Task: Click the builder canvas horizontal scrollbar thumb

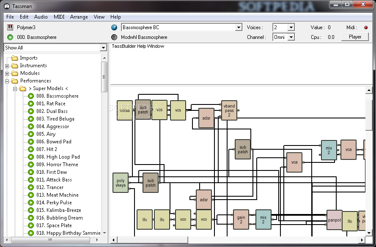Action: click(x=153, y=240)
